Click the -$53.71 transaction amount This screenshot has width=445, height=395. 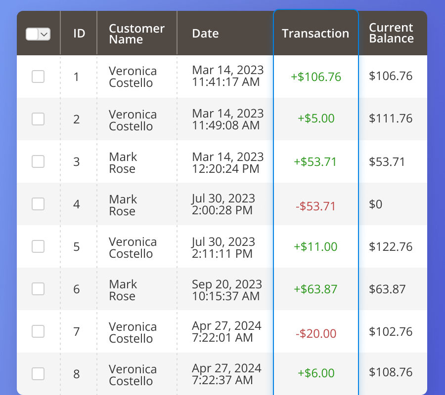[316, 206]
